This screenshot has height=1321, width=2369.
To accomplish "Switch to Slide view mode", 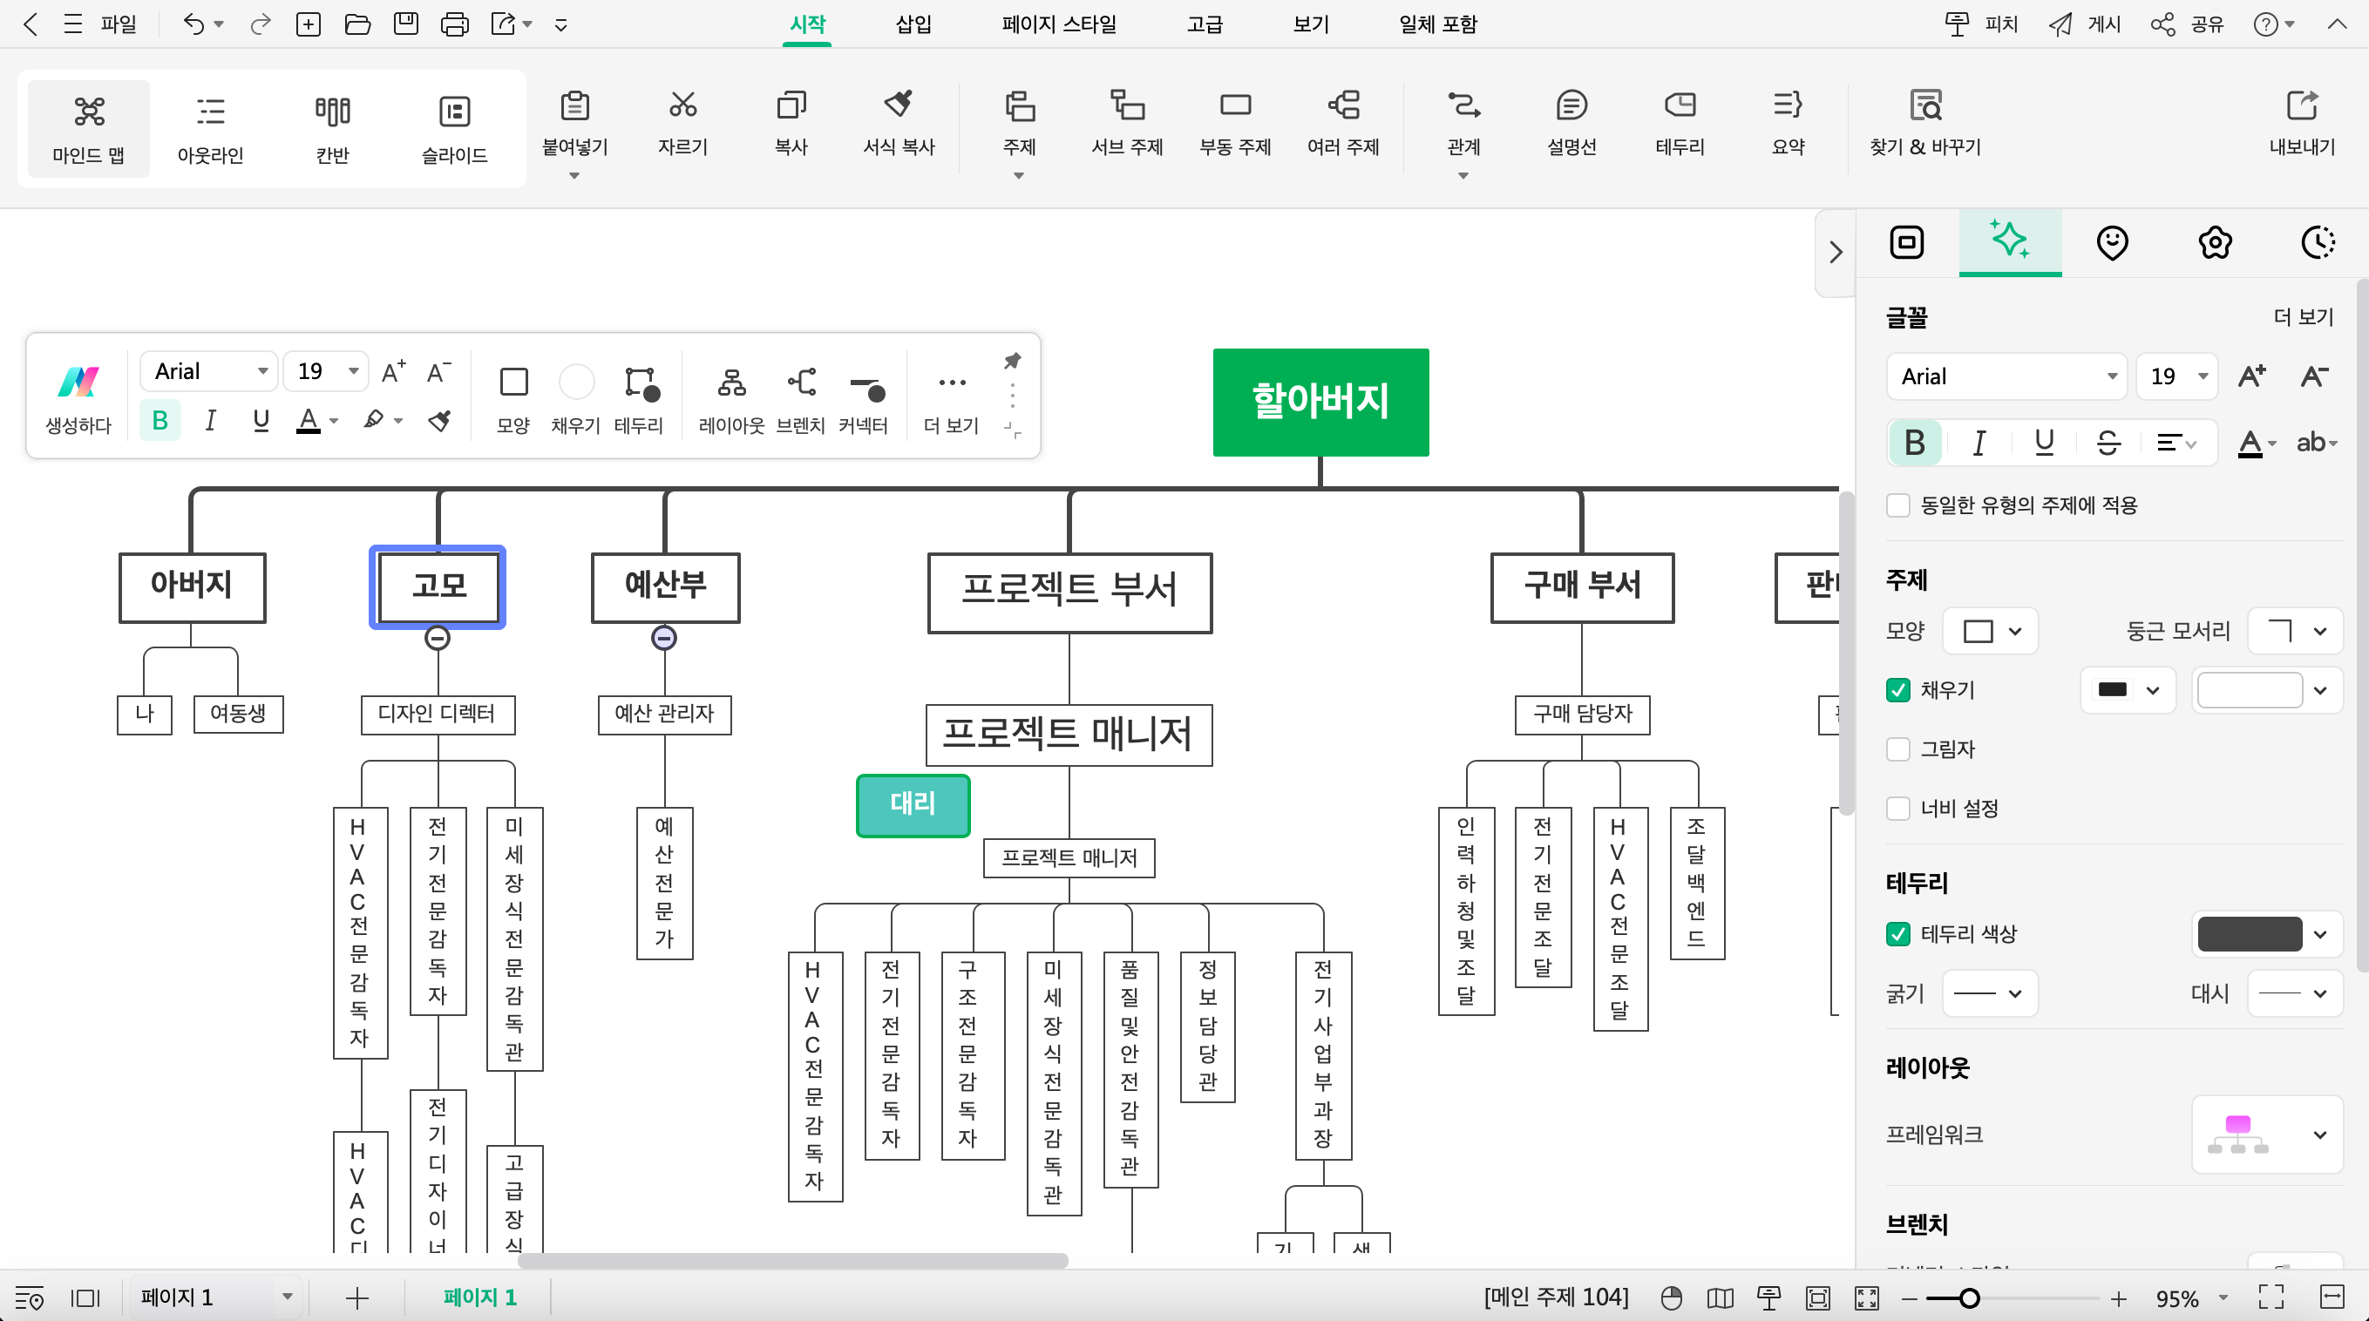I will (454, 128).
